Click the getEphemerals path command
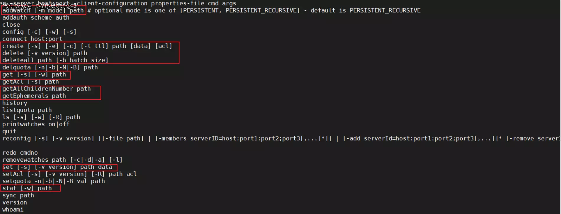The height and width of the screenshot is (214, 561). click(34, 96)
